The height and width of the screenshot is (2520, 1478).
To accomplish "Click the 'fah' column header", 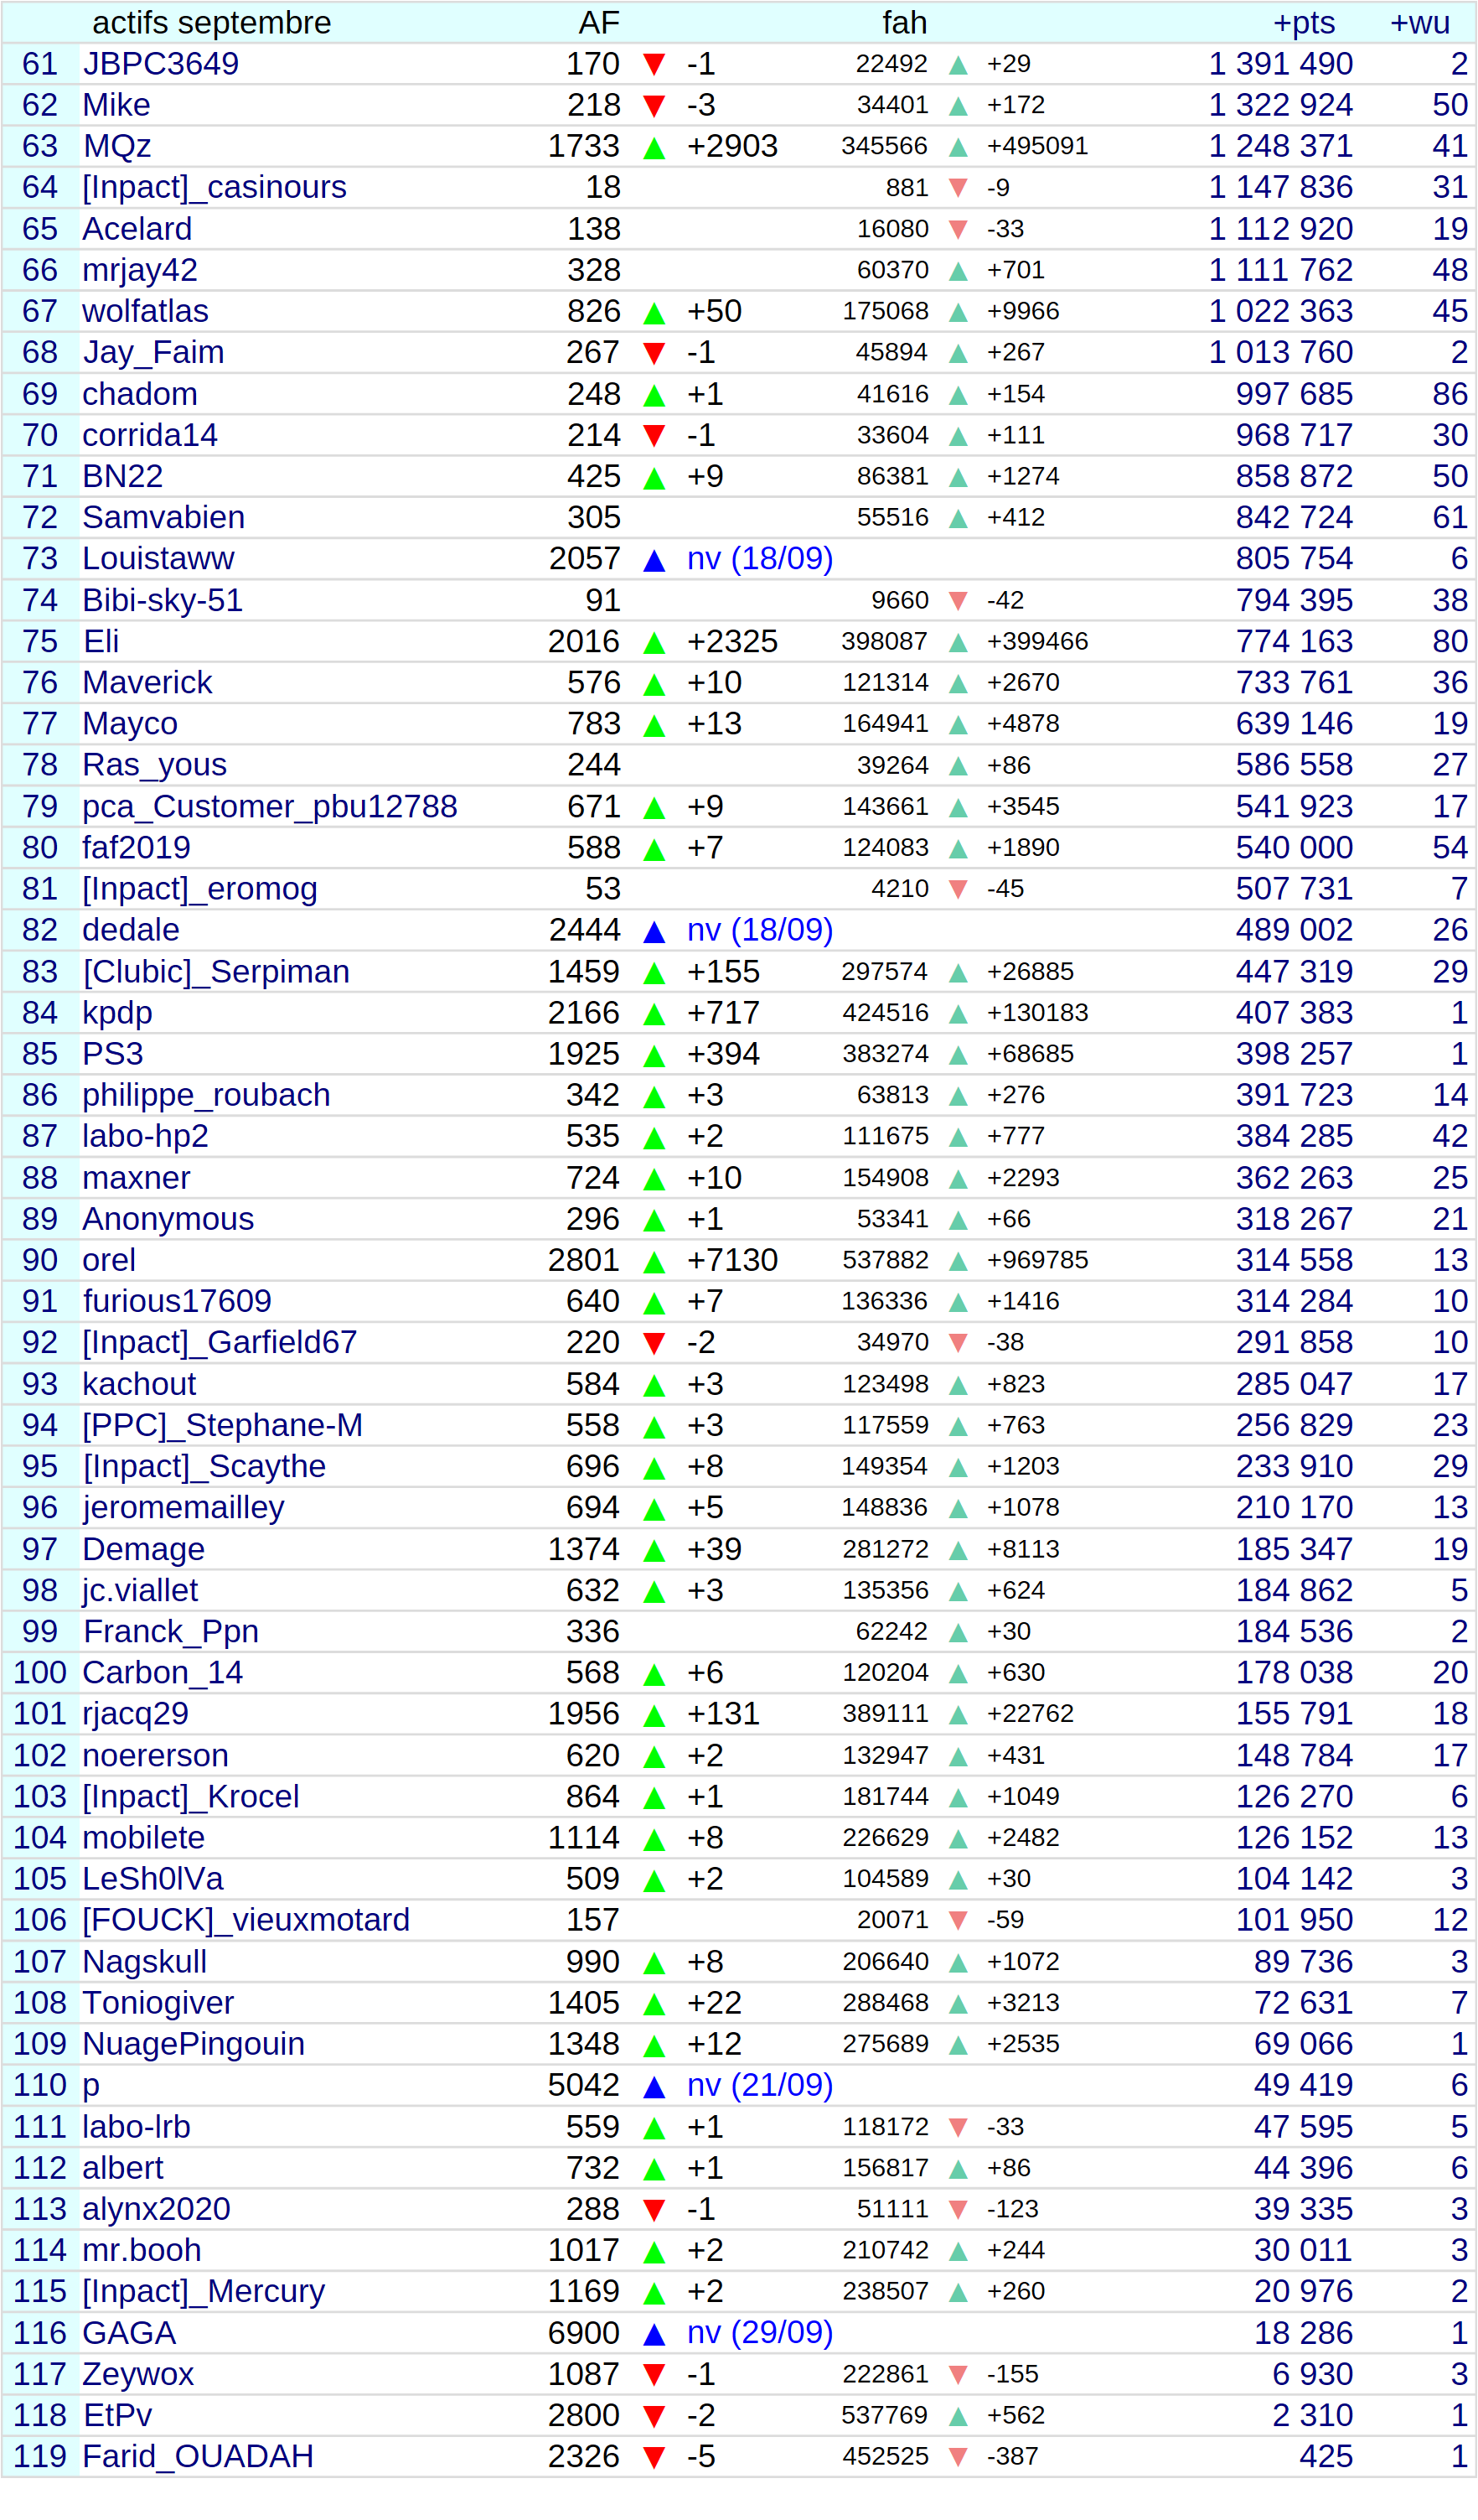I will pyautogui.click(x=904, y=22).
